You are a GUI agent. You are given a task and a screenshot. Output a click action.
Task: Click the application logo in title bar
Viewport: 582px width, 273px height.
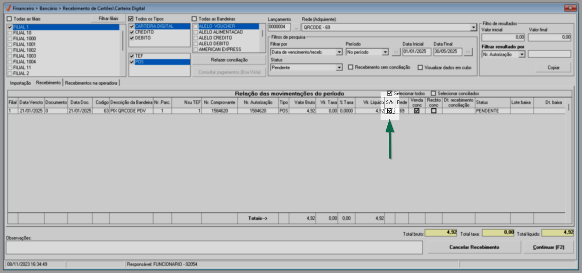8,8
